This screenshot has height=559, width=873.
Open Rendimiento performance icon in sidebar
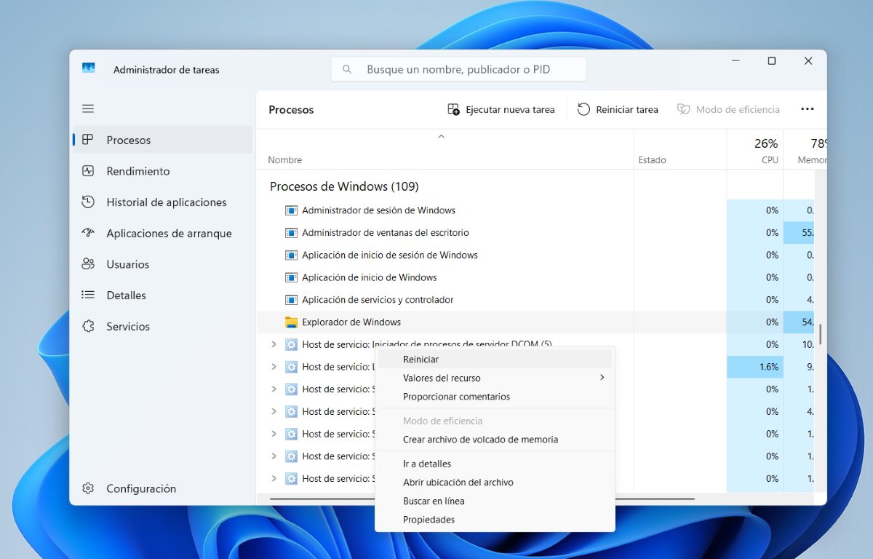tap(88, 171)
